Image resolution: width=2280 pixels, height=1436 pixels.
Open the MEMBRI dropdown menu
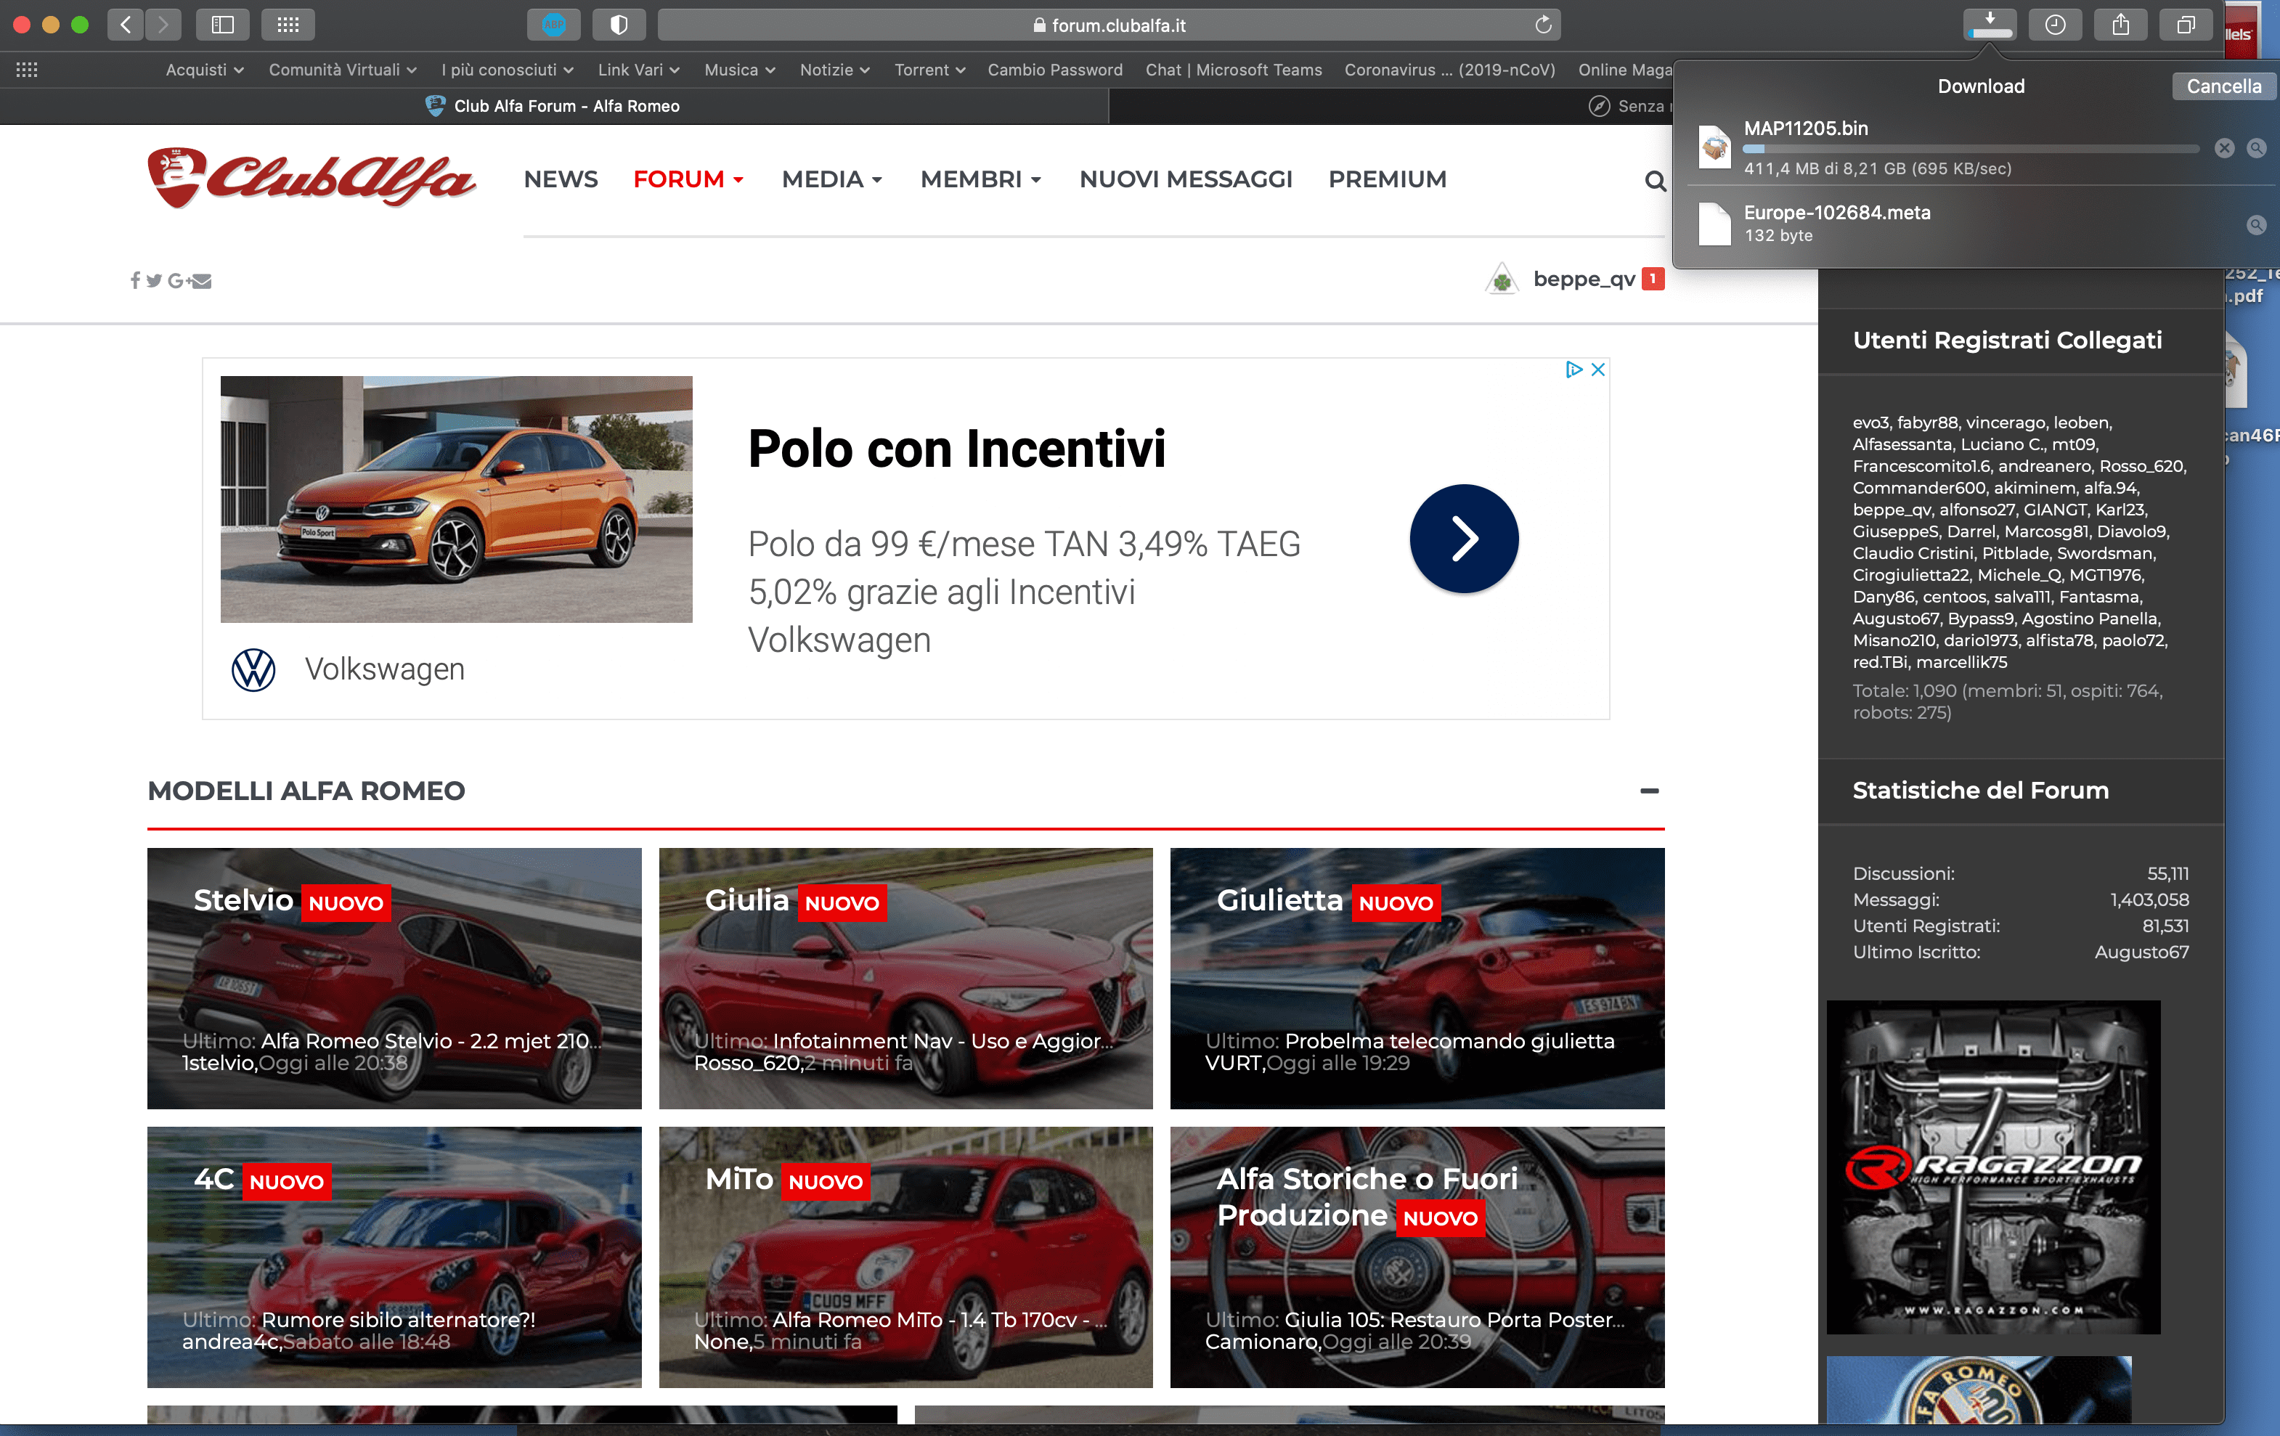(981, 179)
